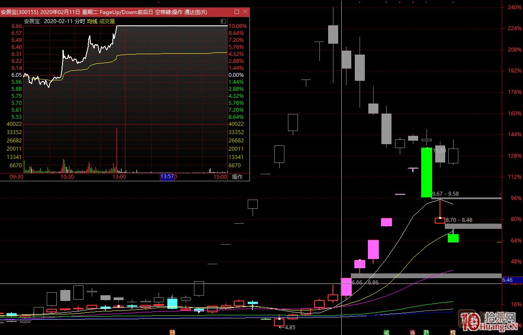Screen dimensions: 523x335
Task: Toggle the 成交量 volume label
Action: point(107,21)
